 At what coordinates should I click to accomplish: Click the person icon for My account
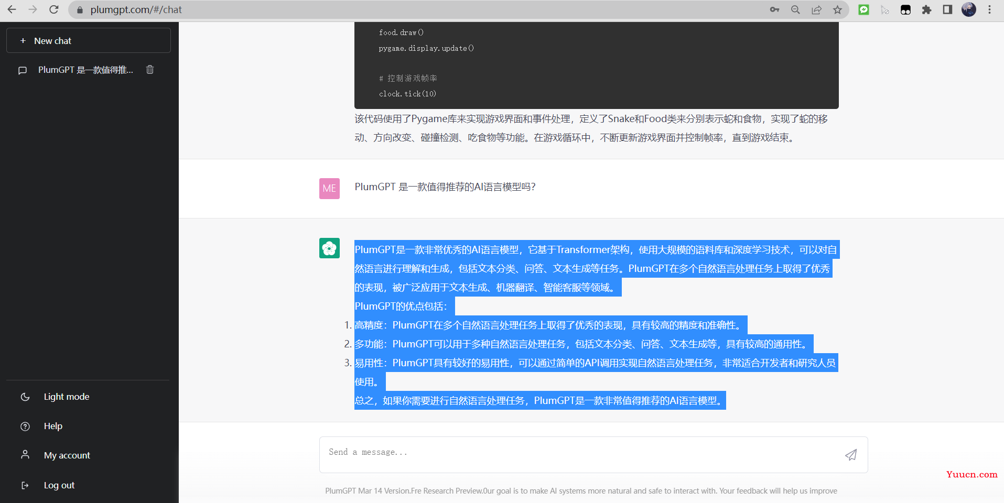click(x=25, y=454)
